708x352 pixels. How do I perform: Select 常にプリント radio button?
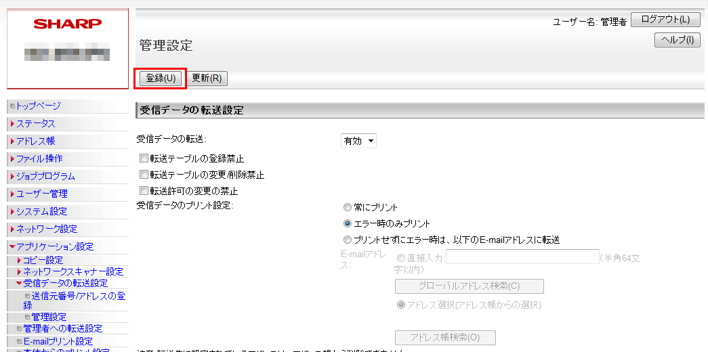[348, 207]
